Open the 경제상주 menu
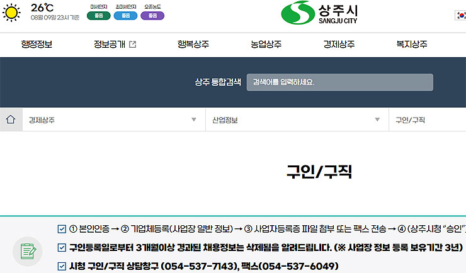466x273 pixels. pos(339,45)
